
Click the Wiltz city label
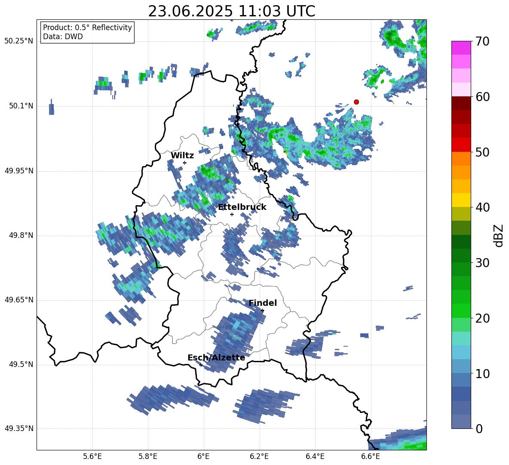click(x=182, y=156)
